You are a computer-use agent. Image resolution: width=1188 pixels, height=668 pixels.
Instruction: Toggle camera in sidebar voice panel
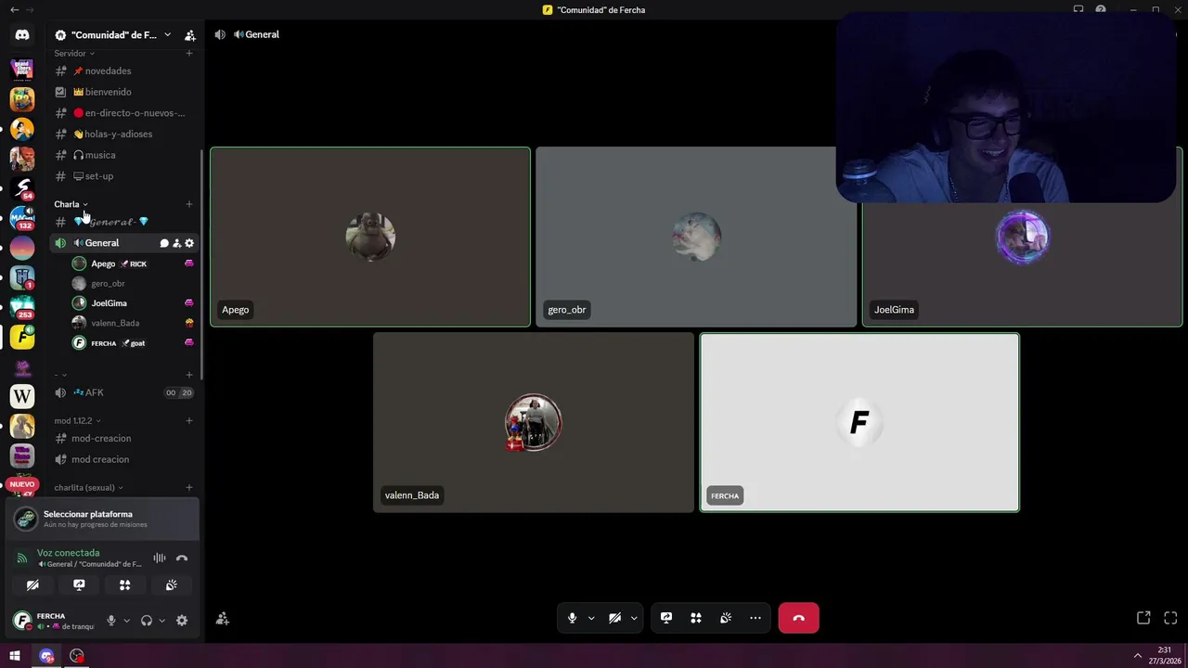[32, 584]
